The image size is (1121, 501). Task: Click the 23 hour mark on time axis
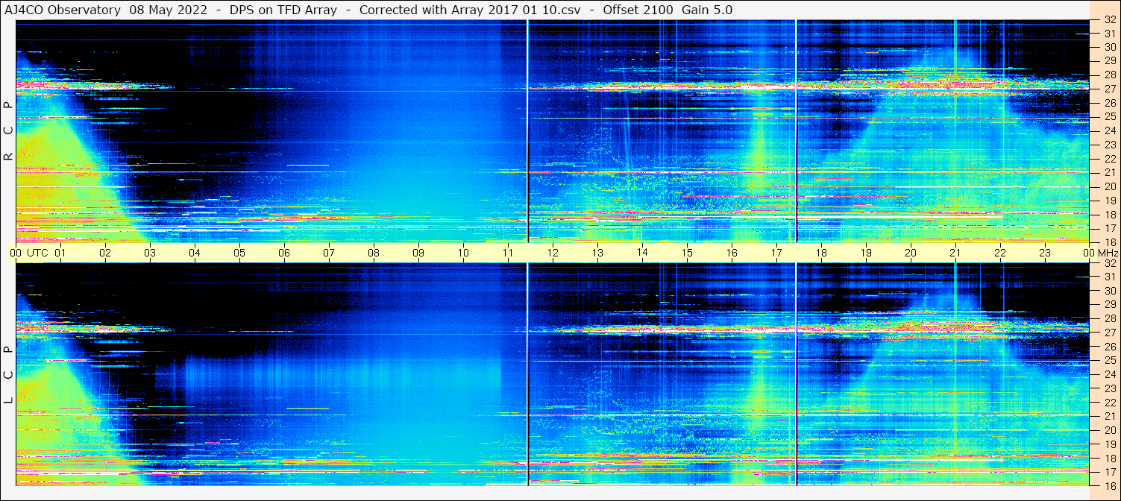(x=1045, y=253)
